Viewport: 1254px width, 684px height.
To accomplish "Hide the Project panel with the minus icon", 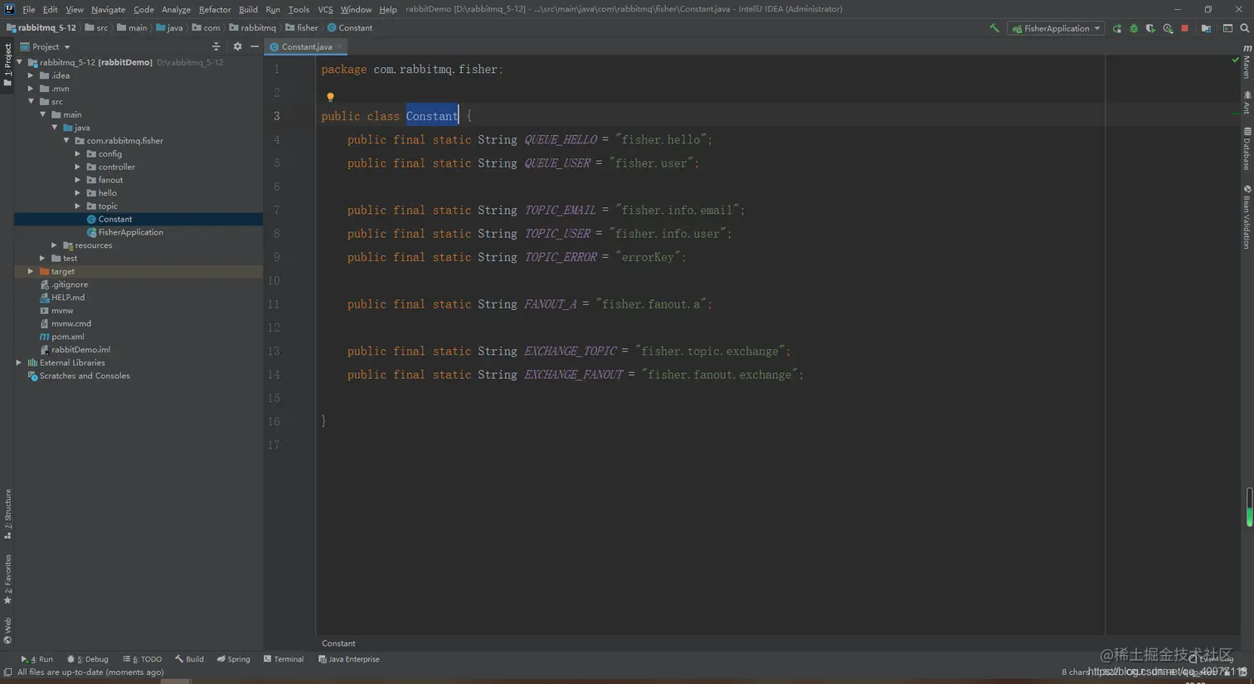I will click(x=255, y=46).
